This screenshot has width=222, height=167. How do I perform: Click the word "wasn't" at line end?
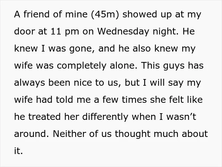pos(181,117)
